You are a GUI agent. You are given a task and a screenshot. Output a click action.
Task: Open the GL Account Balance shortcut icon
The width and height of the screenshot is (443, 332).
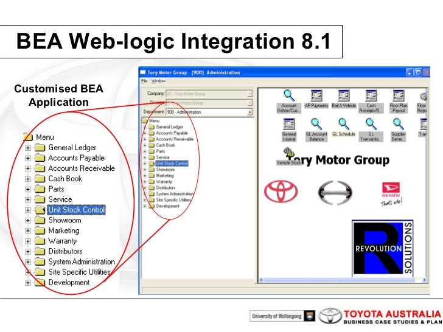(x=316, y=124)
